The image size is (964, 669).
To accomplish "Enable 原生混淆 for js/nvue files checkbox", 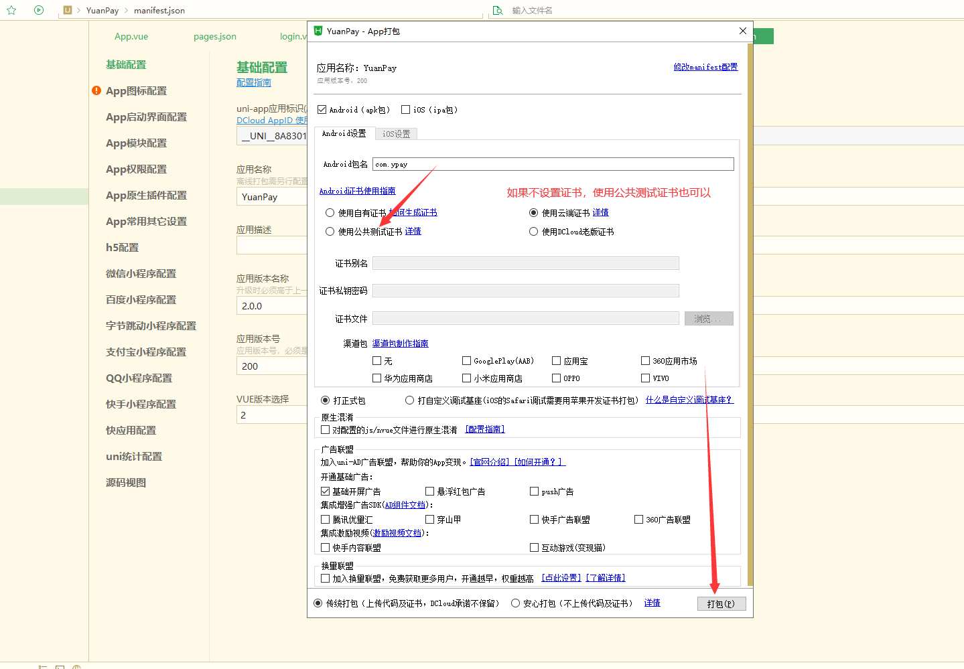I will 325,430.
